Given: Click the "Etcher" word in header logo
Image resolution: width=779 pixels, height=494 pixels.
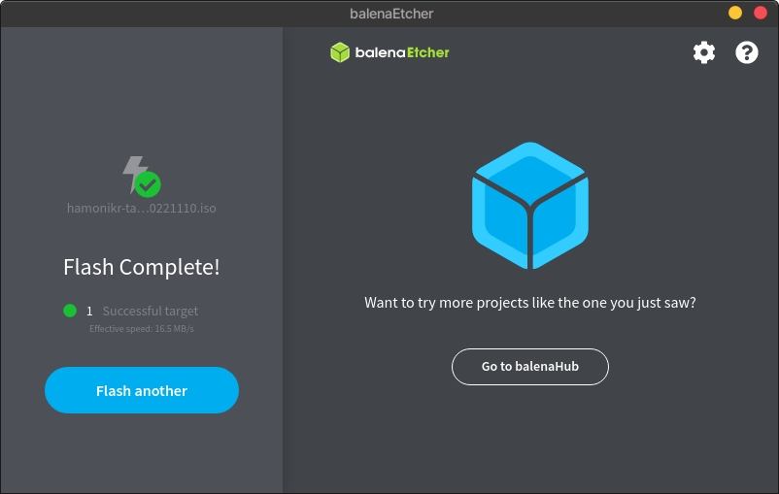Looking at the screenshot, I should click(x=425, y=52).
